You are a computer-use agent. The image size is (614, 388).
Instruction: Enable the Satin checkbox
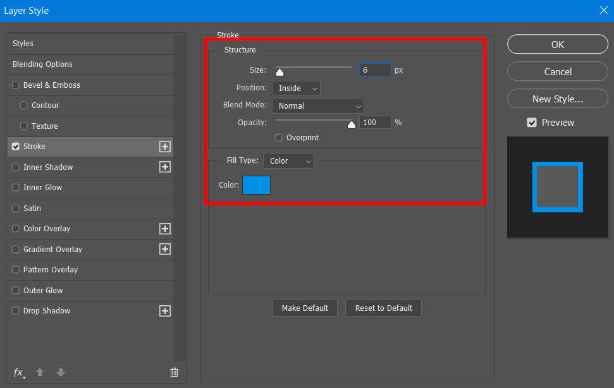tap(16, 208)
